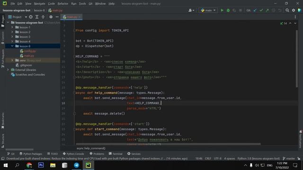Stop the running process
Image resolution: width=303 pixels, height=170 pixels.
pyautogui.click(x=241, y=10)
